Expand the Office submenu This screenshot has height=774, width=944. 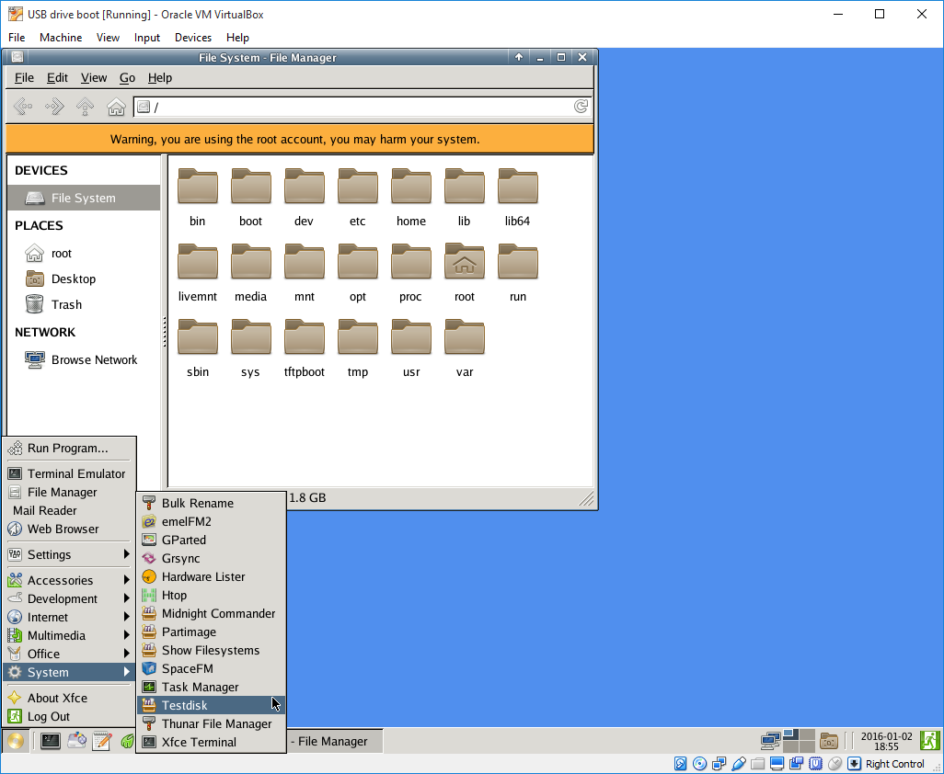point(68,654)
